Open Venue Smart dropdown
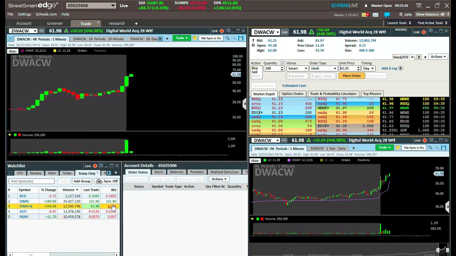The width and height of the screenshot is (456, 256). pyautogui.click(x=297, y=68)
